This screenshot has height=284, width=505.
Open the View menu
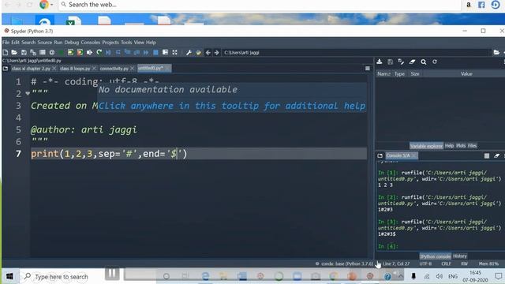(x=139, y=42)
